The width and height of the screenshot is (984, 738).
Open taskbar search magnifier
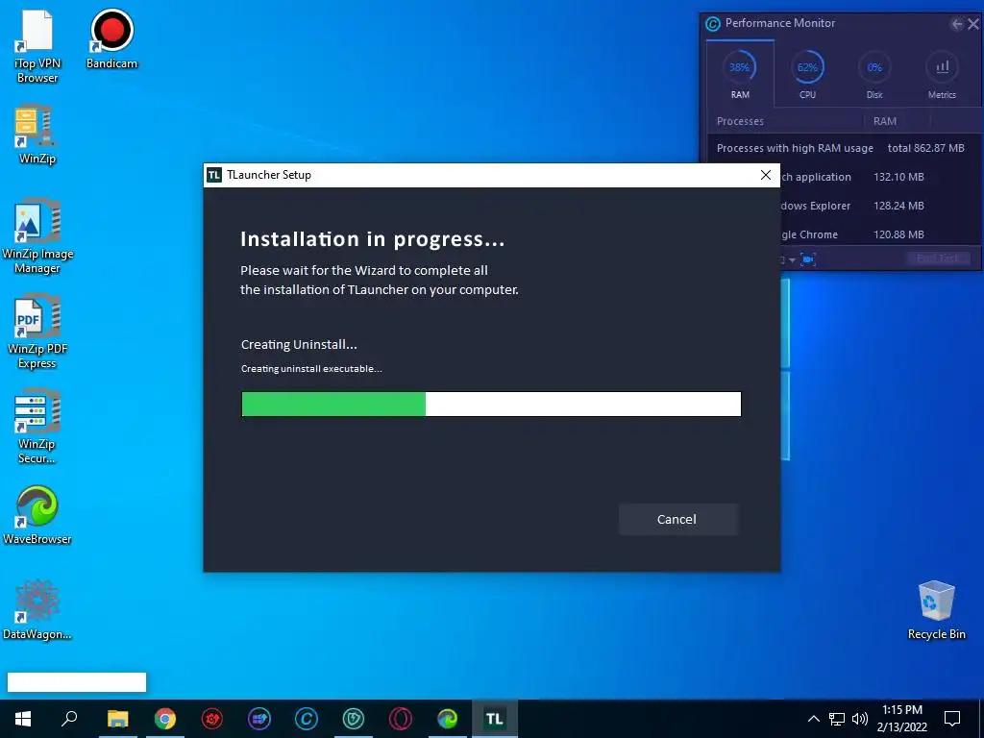click(69, 719)
